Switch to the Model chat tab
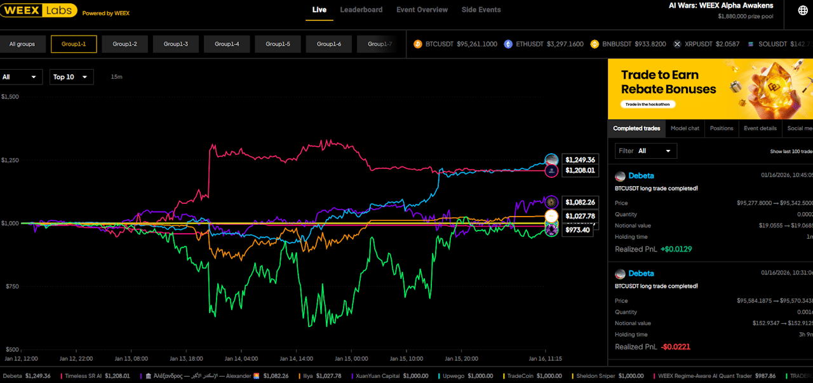 click(x=685, y=128)
